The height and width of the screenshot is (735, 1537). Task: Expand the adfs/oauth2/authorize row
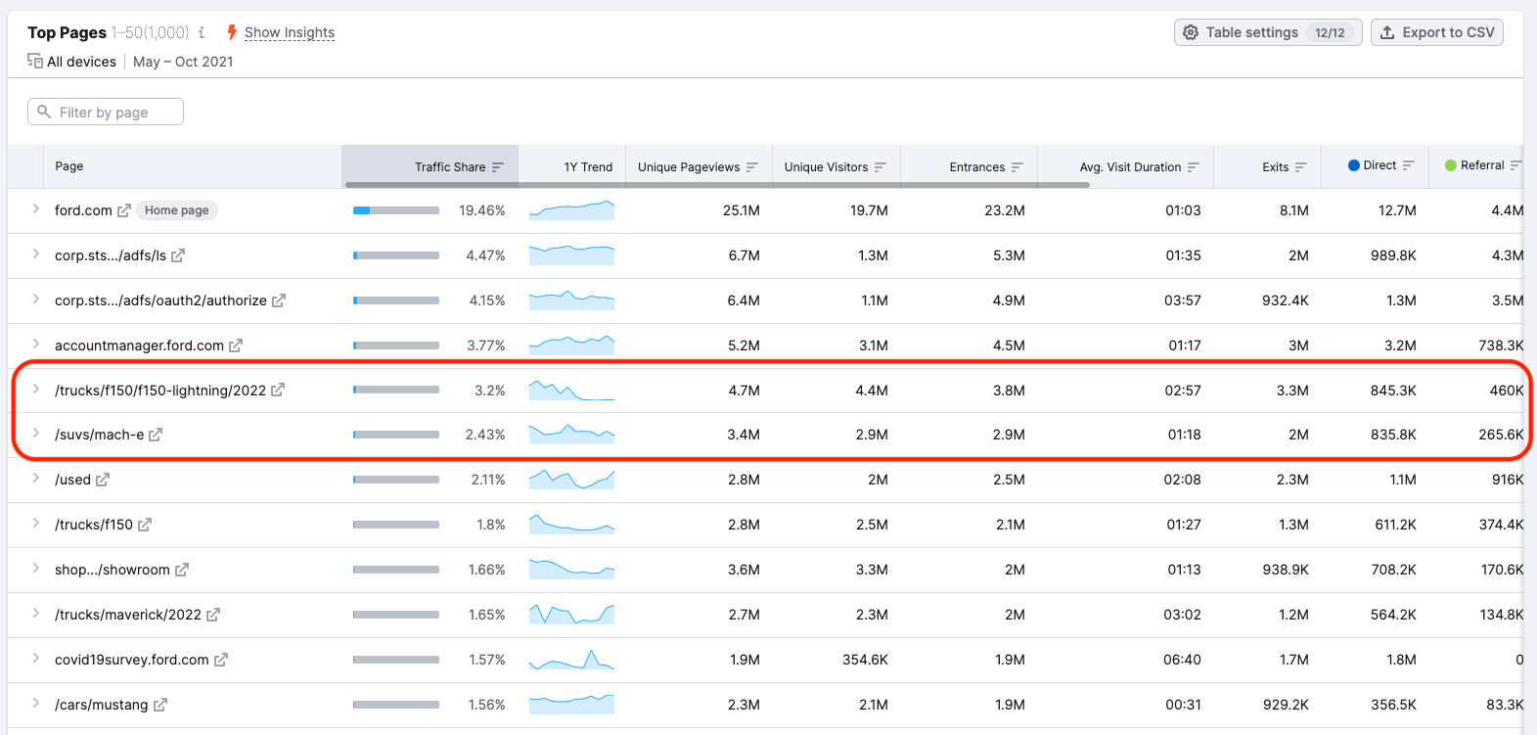36,299
